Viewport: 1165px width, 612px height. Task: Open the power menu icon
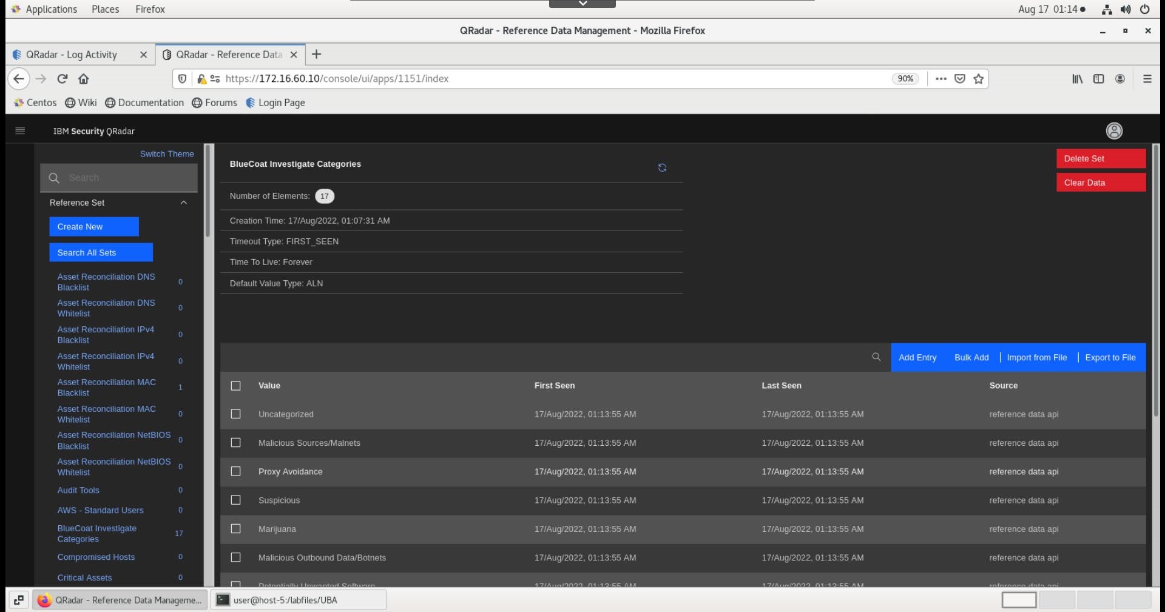point(1144,9)
